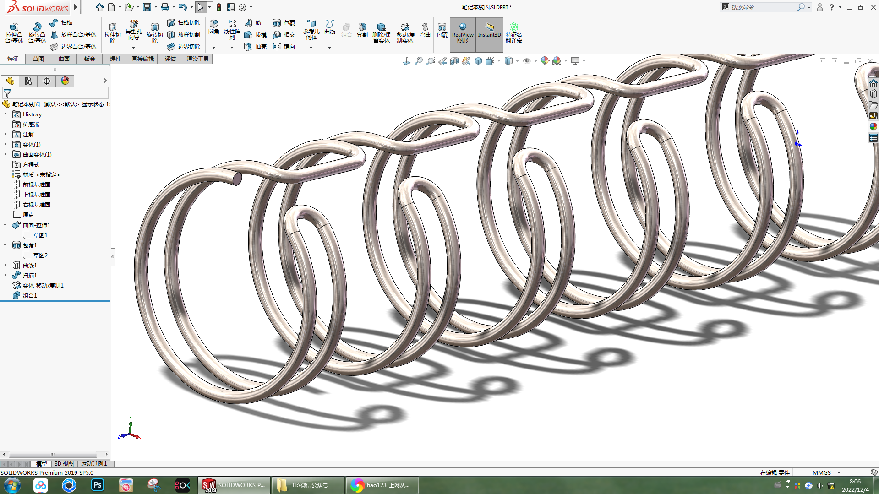Click the 边界凸台/基体 boundary boss tool
Image resolution: width=879 pixels, height=494 pixels.
point(73,46)
